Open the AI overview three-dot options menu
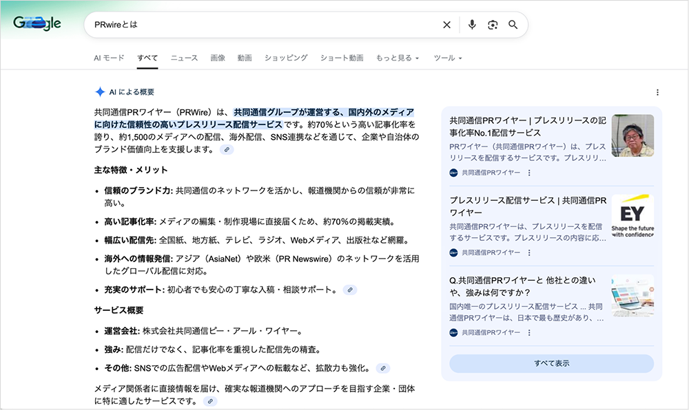This screenshot has height=410, width=689. pyautogui.click(x=657, y=92)
